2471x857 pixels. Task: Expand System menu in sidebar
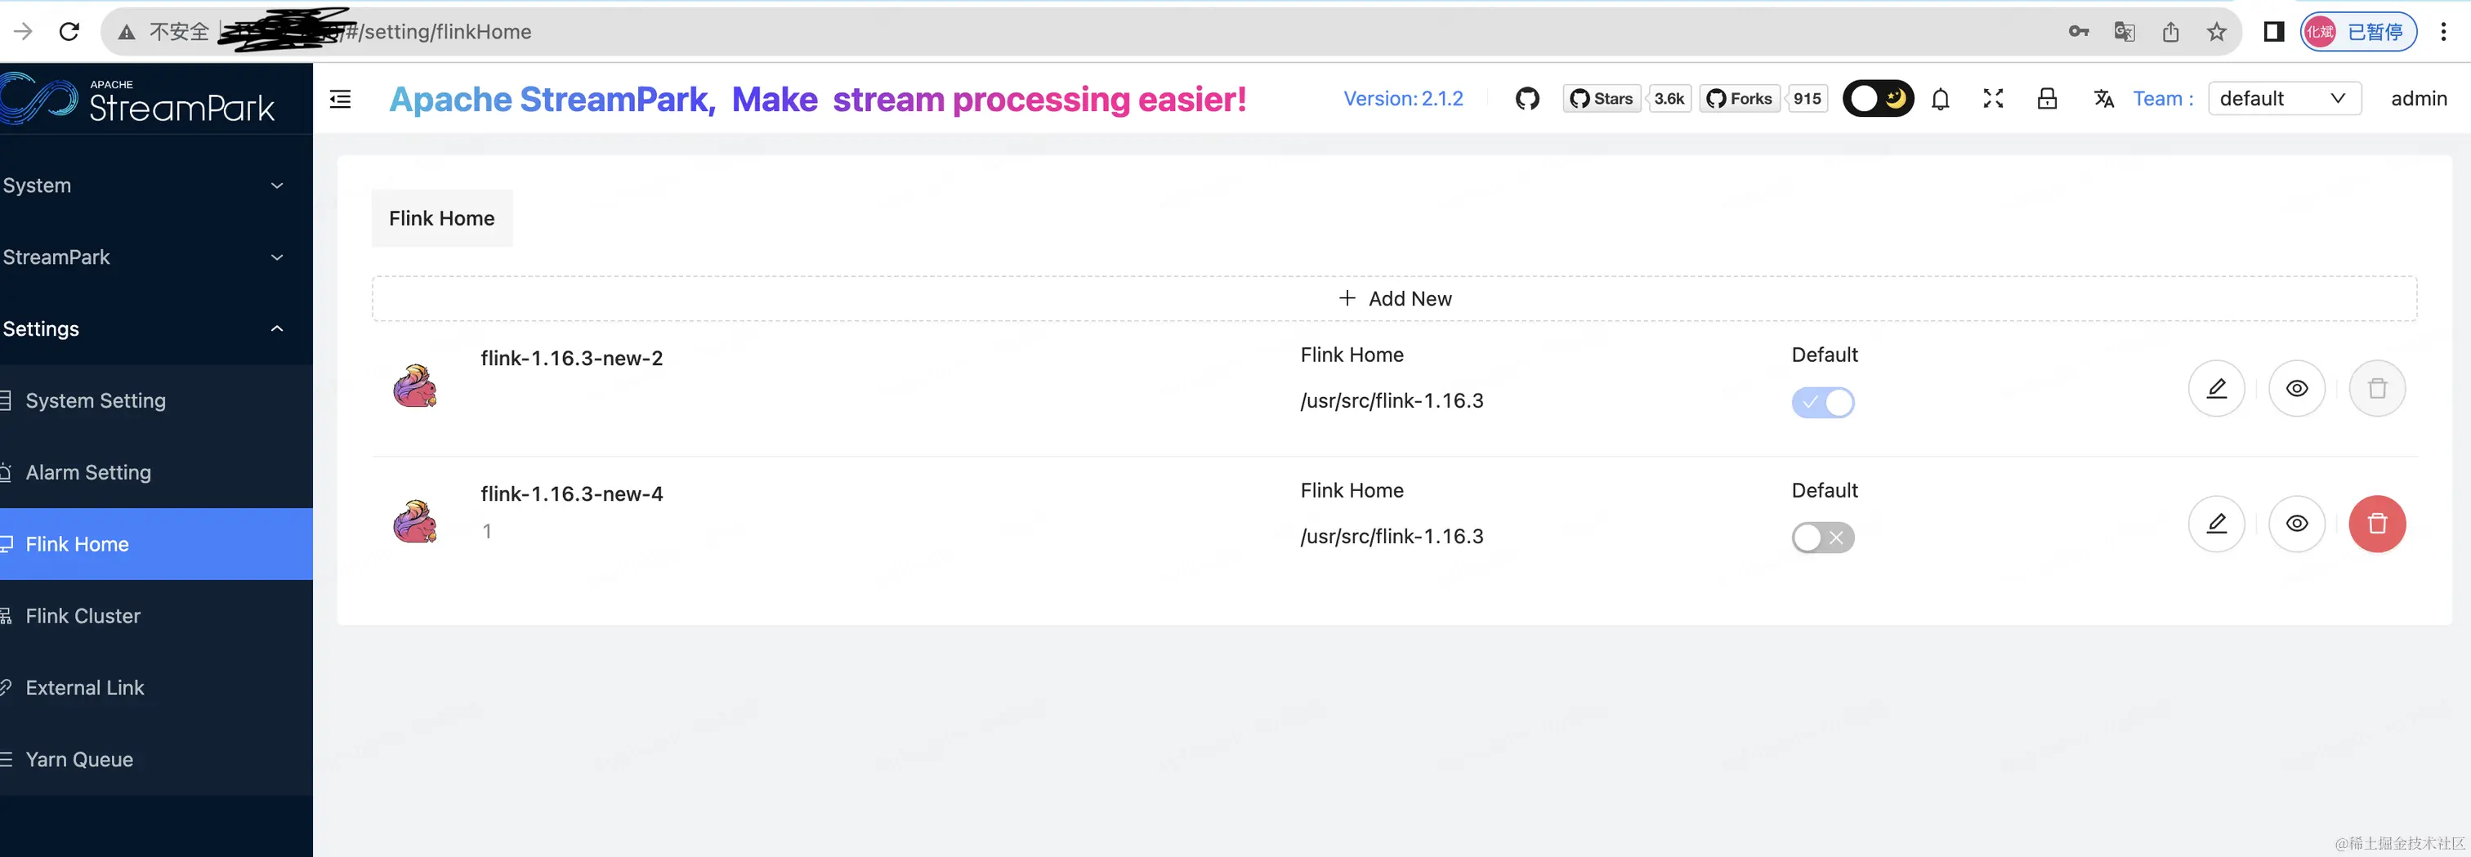[156, 186]
